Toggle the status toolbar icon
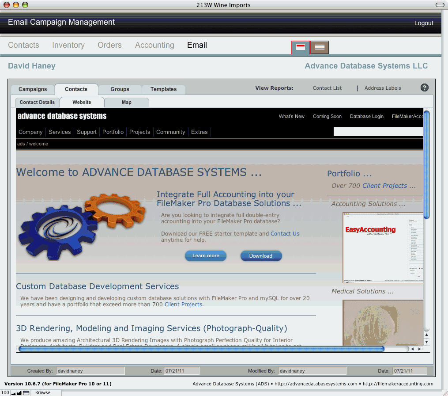This screenshot has width=448, height=396. coord(26,393)
